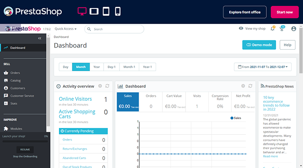303x168 pixels.
Task: Click the search magnifier icon
Action: (89, 29)
